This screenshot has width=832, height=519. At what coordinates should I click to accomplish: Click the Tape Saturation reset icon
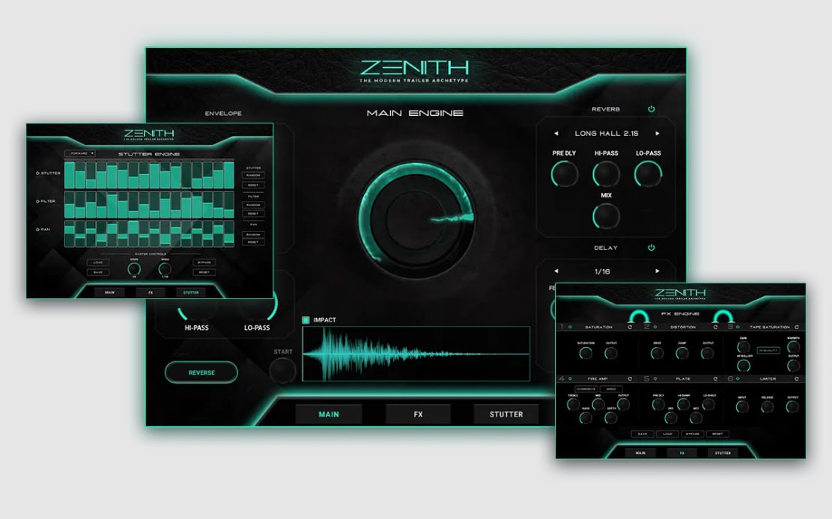coord(796,328)
